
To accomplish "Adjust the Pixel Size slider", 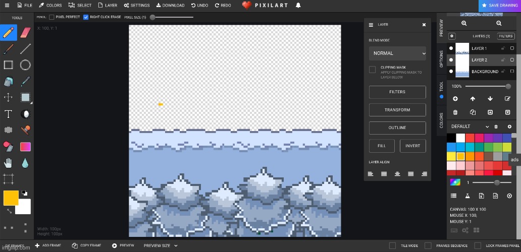I will coord(172,17).
